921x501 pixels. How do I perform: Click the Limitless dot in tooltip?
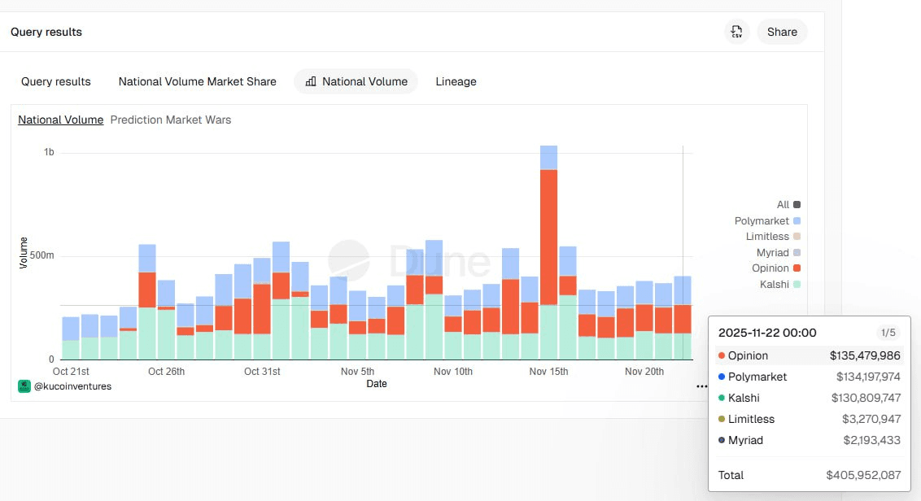[x=722, y=420]
